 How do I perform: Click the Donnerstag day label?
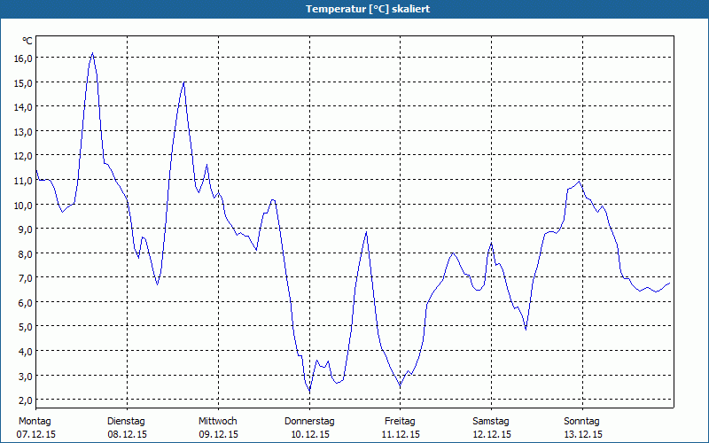pyautogui.click(x=309, y=422)
